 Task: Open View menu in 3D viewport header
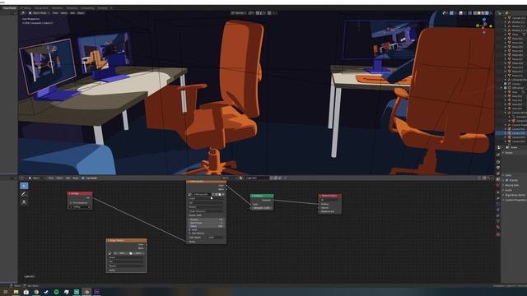click(x=55, y=13)
